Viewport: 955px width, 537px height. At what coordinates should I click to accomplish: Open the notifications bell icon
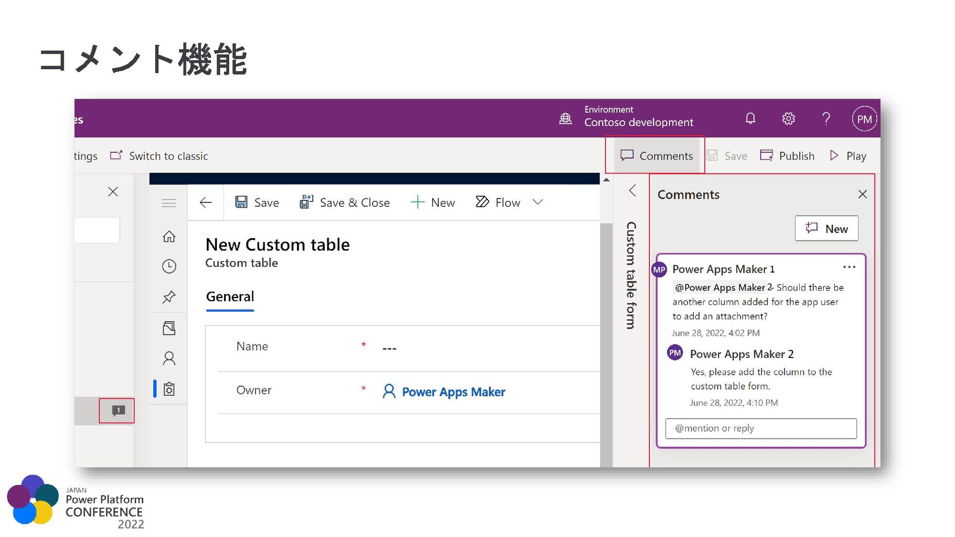point(750,118)
